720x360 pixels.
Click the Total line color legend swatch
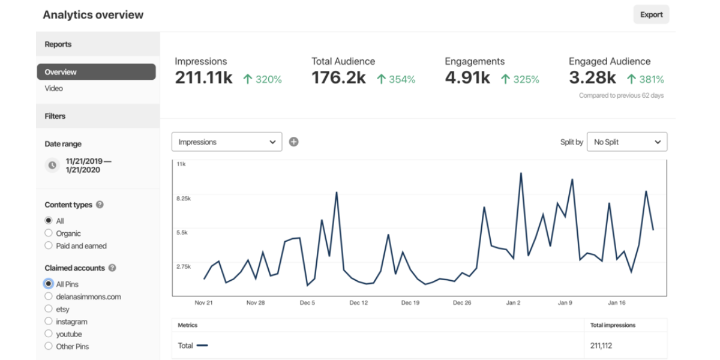[202, 346]
